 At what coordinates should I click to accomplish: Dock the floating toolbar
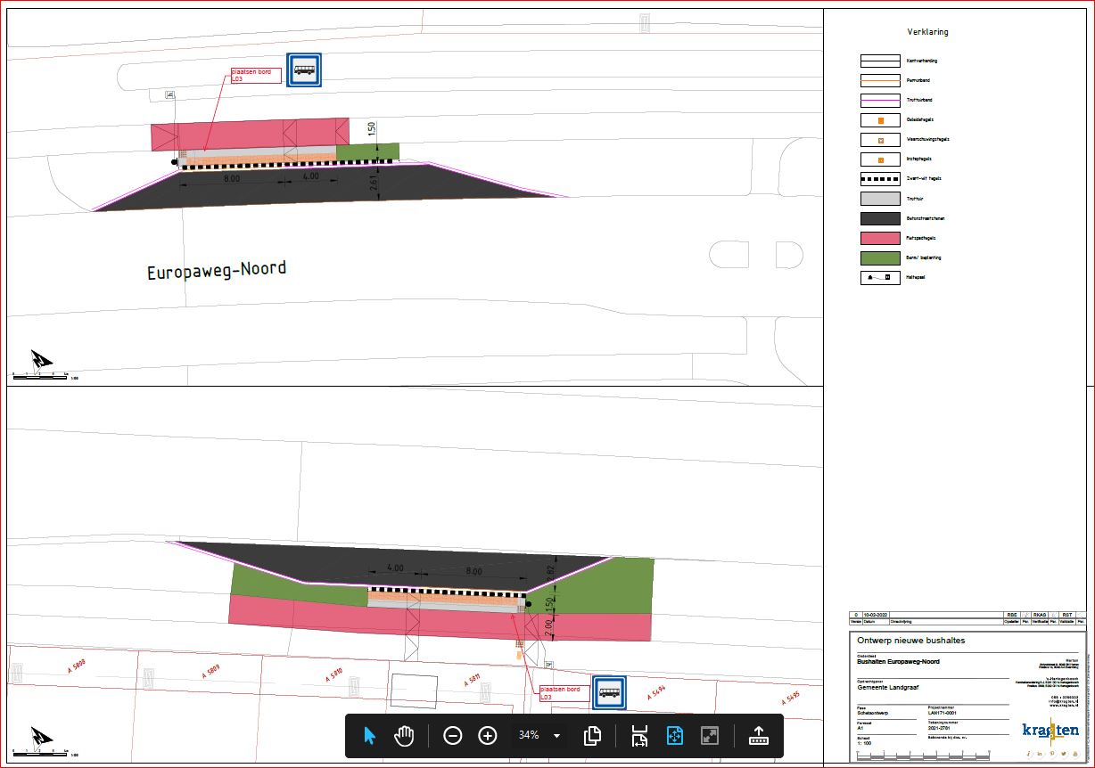tap(758, 736)
